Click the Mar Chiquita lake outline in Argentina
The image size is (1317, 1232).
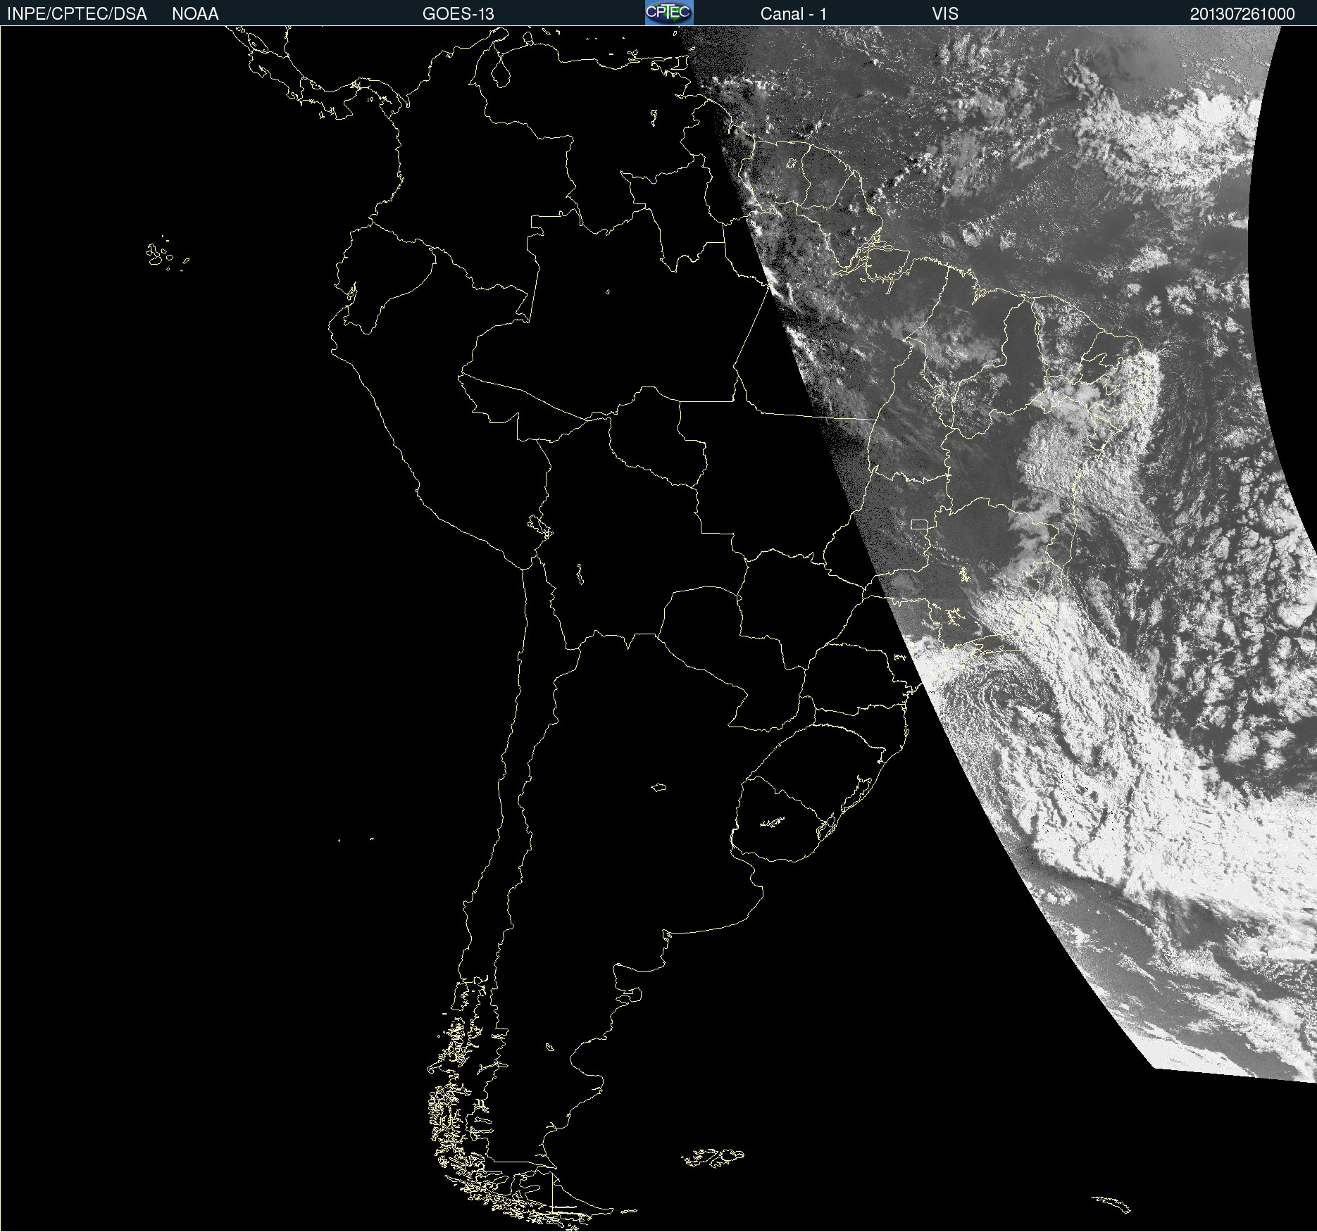[658, 787]
